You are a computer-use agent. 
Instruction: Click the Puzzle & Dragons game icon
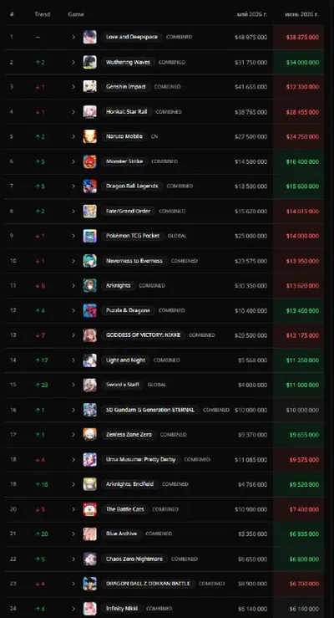89,310
